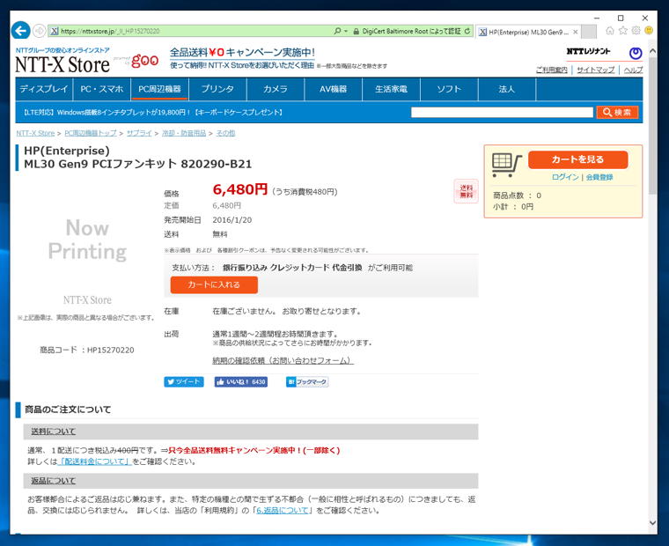
Task: Open the ログイン link
Action: [x=565, y=177]
